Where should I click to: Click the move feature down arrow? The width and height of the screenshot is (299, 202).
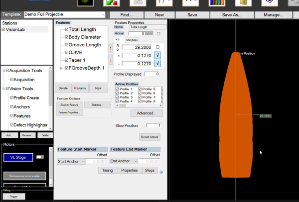click(x=110, y=59)
